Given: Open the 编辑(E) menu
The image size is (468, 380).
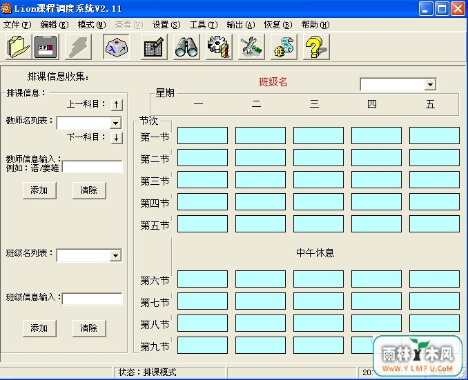Looking at the screenshot, I should tap(55, 25).
